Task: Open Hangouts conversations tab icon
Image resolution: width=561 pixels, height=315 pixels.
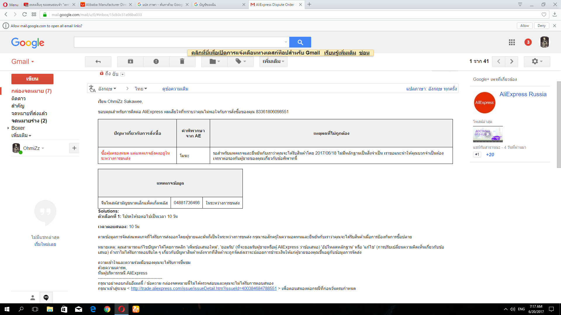Action: tap(46, 297)
